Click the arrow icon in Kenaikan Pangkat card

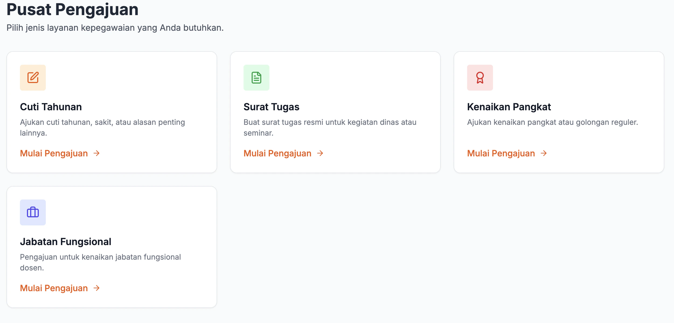coord(544,153)
